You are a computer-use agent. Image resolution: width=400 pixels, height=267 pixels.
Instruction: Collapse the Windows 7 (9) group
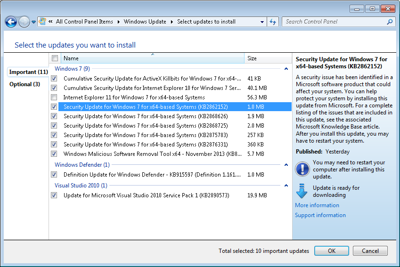[x=286, y=69]
